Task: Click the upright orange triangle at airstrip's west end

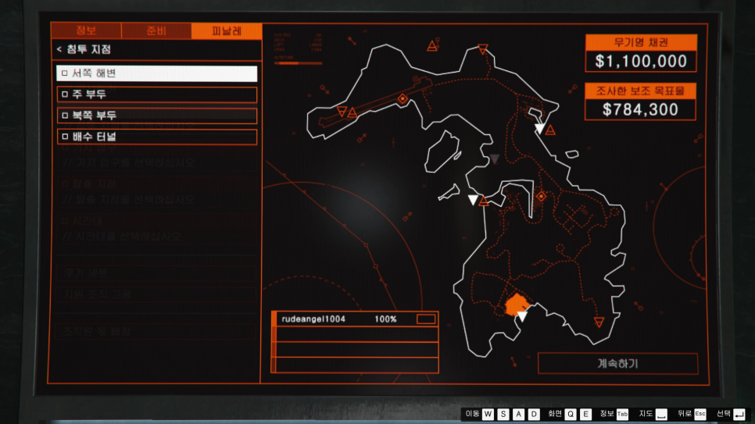Action: 352,113
